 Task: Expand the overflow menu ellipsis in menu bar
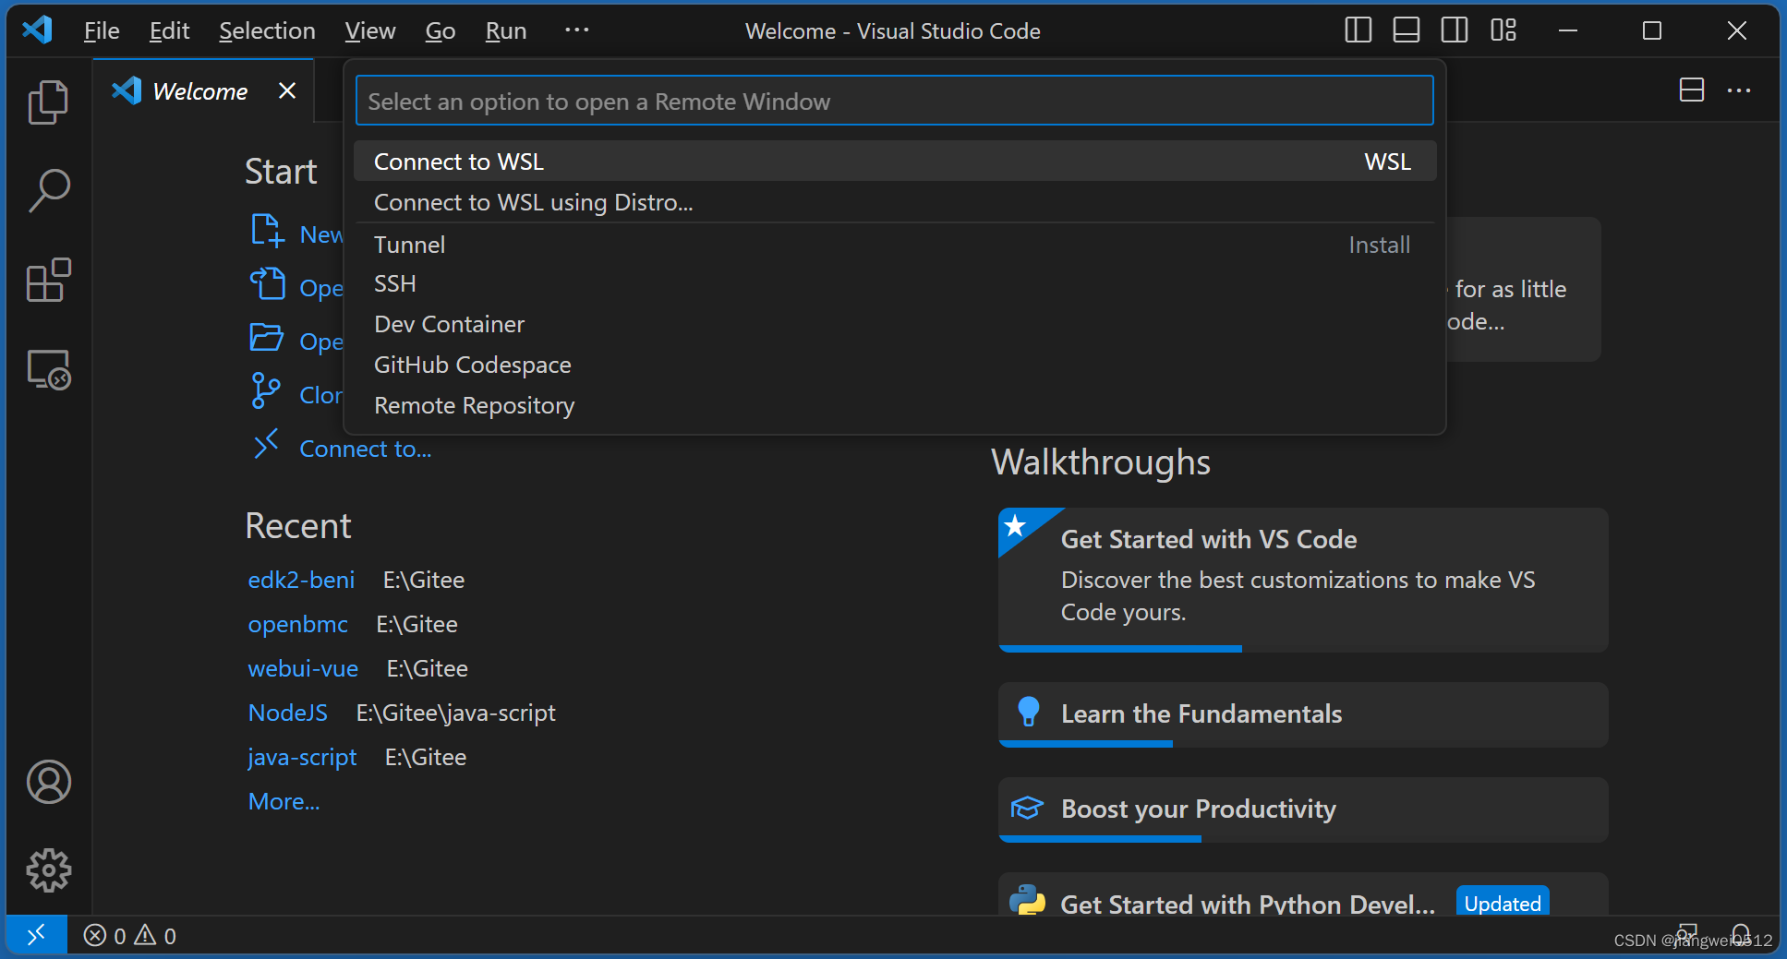577,30
